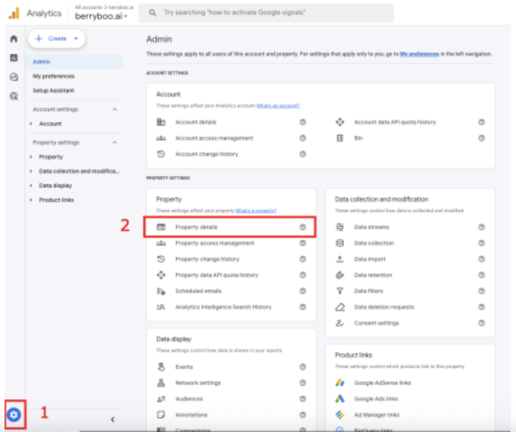The image size is (516, 432).
Task: Expand the Data display tree item
Action: point(55,186)
